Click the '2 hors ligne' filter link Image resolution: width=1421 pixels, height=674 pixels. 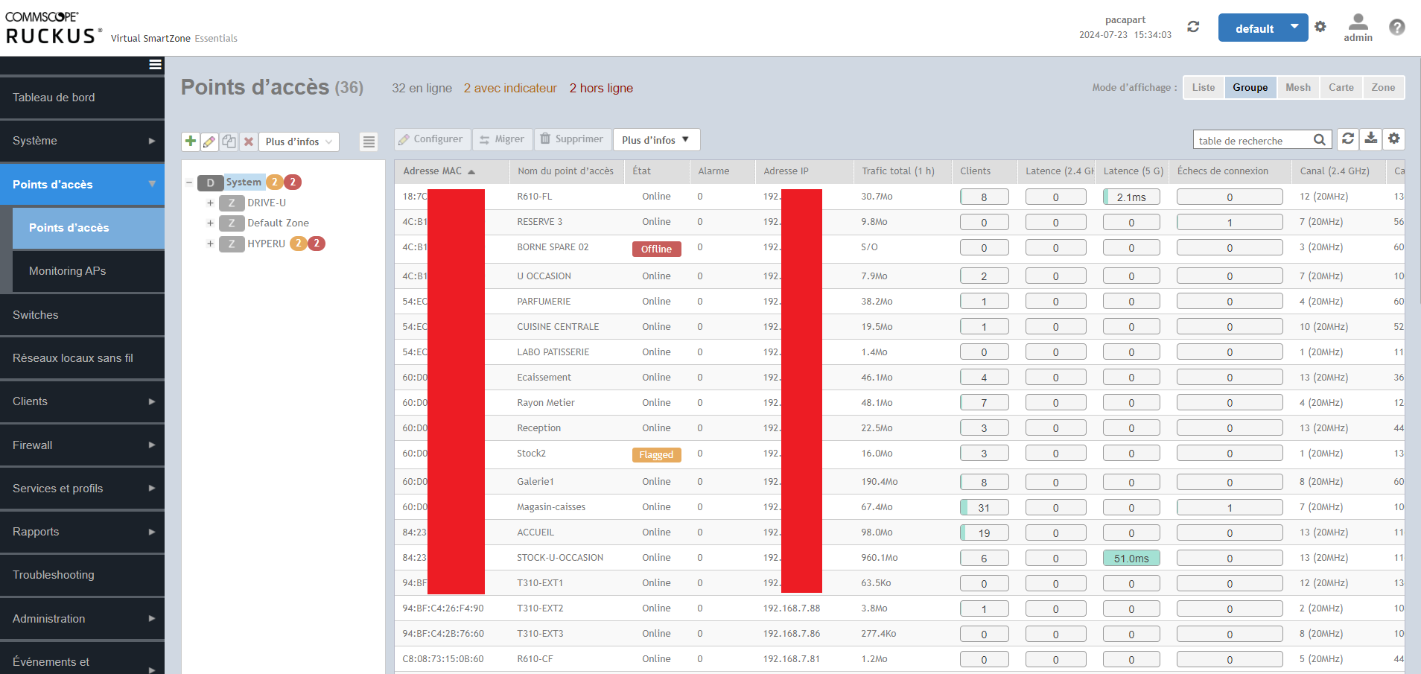(601, 89)
